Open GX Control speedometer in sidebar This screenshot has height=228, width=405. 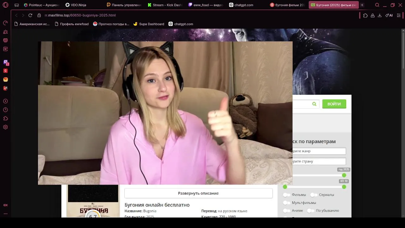(5, 23)
